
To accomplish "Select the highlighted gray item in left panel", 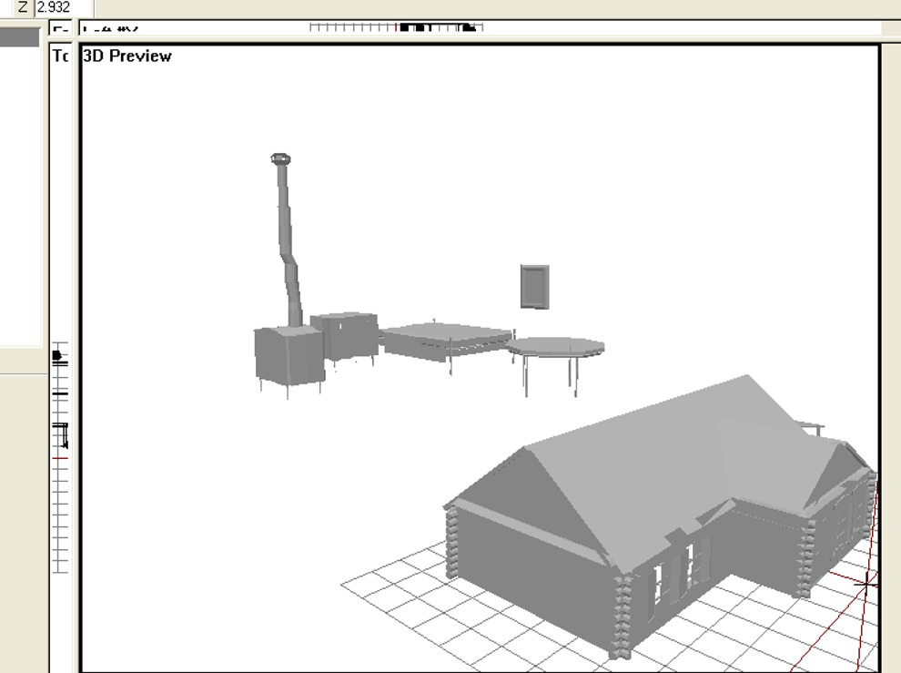I will 19,37.
